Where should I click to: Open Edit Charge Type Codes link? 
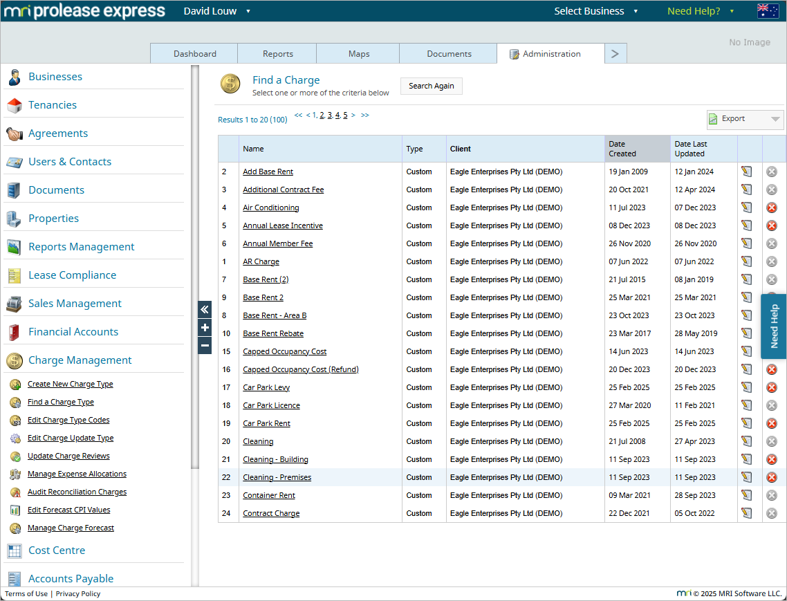coord(68,420)
